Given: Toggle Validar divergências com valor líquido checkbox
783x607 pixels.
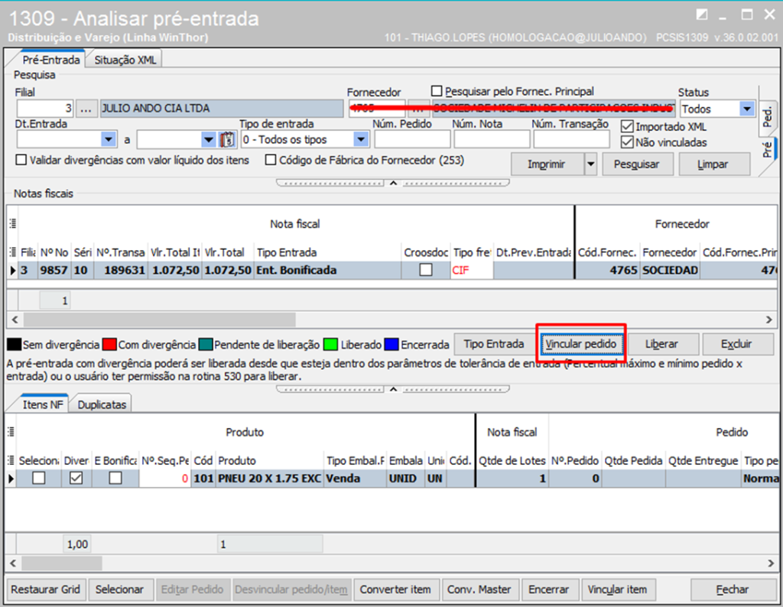Looking at the screenshot, I should [21, 161].
